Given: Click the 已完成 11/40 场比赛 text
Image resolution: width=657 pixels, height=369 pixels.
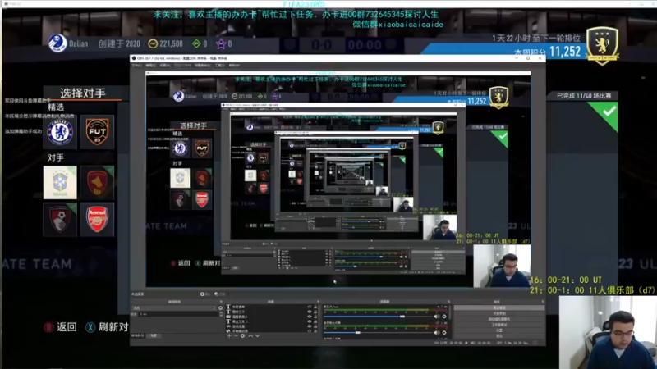Looking at the screenshot, I should pos(584,96).
